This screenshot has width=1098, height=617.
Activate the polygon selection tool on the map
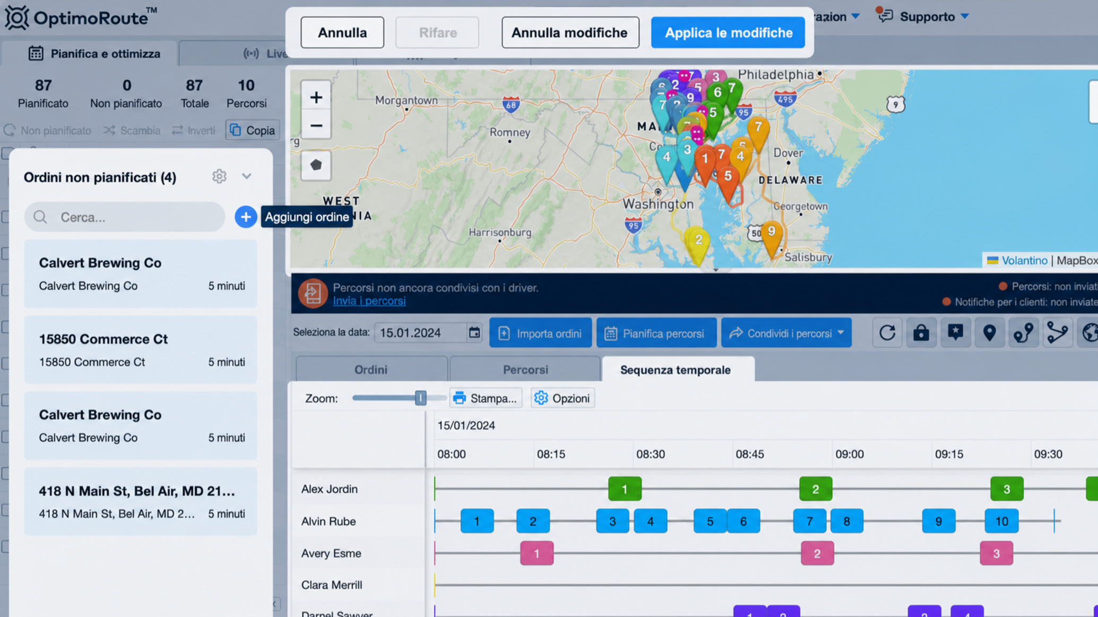(316, 165)
